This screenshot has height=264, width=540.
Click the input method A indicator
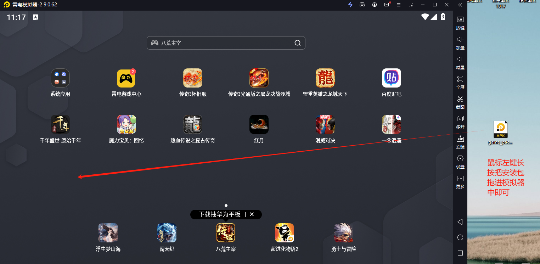tap(36, 17)
